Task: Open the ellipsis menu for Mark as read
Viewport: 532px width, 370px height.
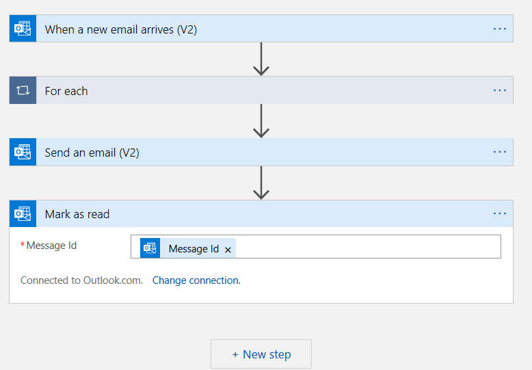Action: pos(500,213)
